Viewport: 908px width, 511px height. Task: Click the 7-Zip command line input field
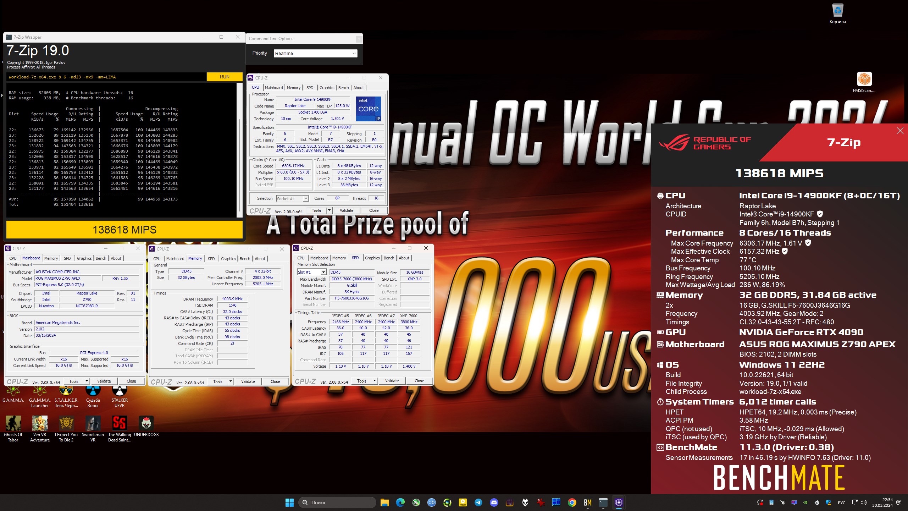(106, 77)
